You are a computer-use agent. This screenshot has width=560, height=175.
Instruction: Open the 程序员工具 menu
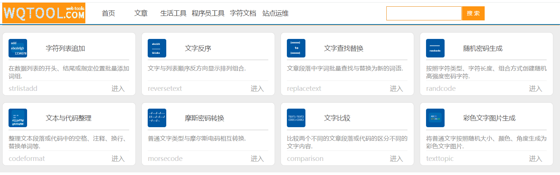click(208, 13)
